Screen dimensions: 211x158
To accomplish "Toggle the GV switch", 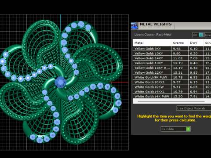I will [x=198, y=35].
